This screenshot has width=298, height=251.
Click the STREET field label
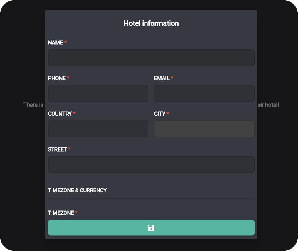(x=58, y=149)
